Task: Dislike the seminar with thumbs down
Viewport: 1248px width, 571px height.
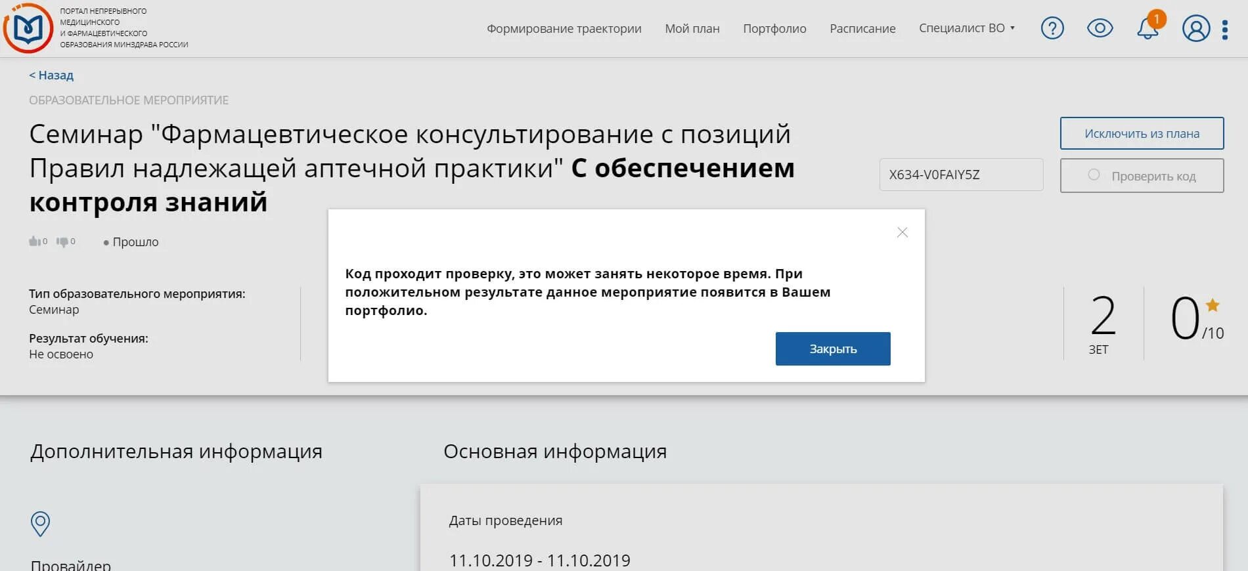Action: coord(62,242)
